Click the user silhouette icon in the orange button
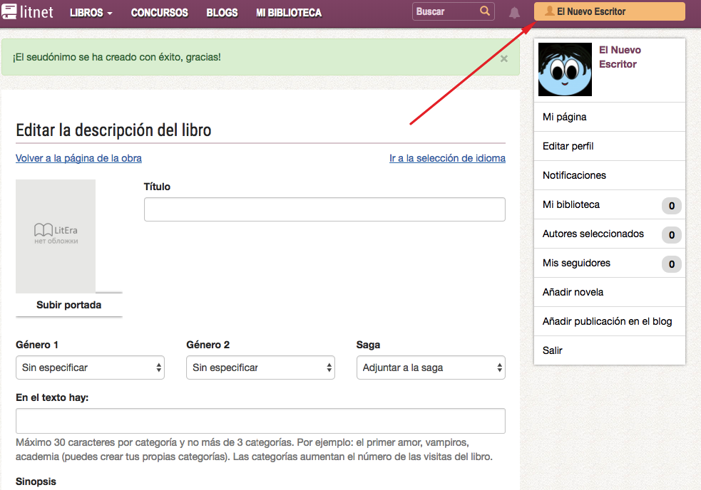Viewport: 701px width, 490px height. 549,11
